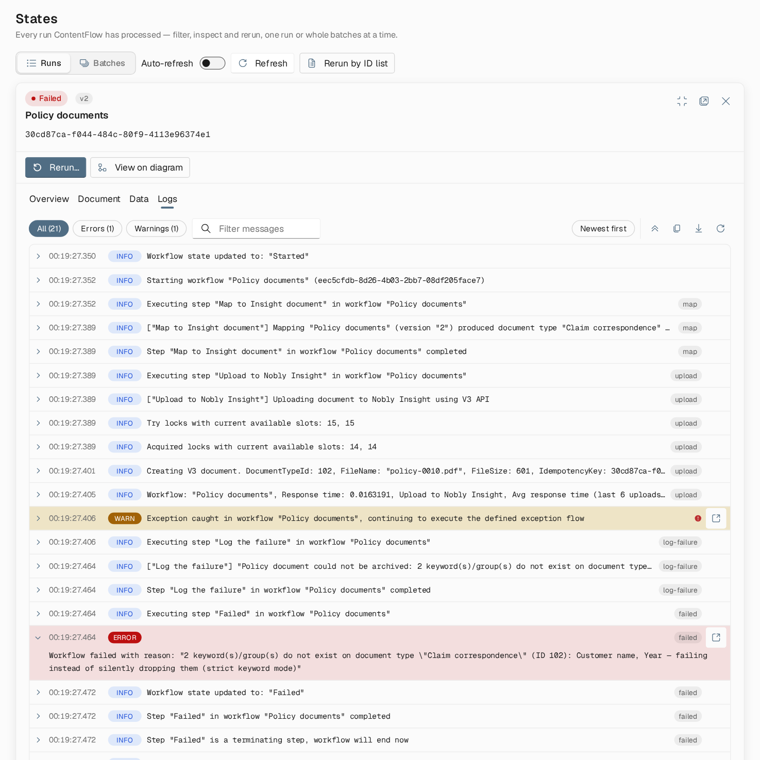760x760 pixels.
Task: Open run in new window icon
Action: [704, 101]
